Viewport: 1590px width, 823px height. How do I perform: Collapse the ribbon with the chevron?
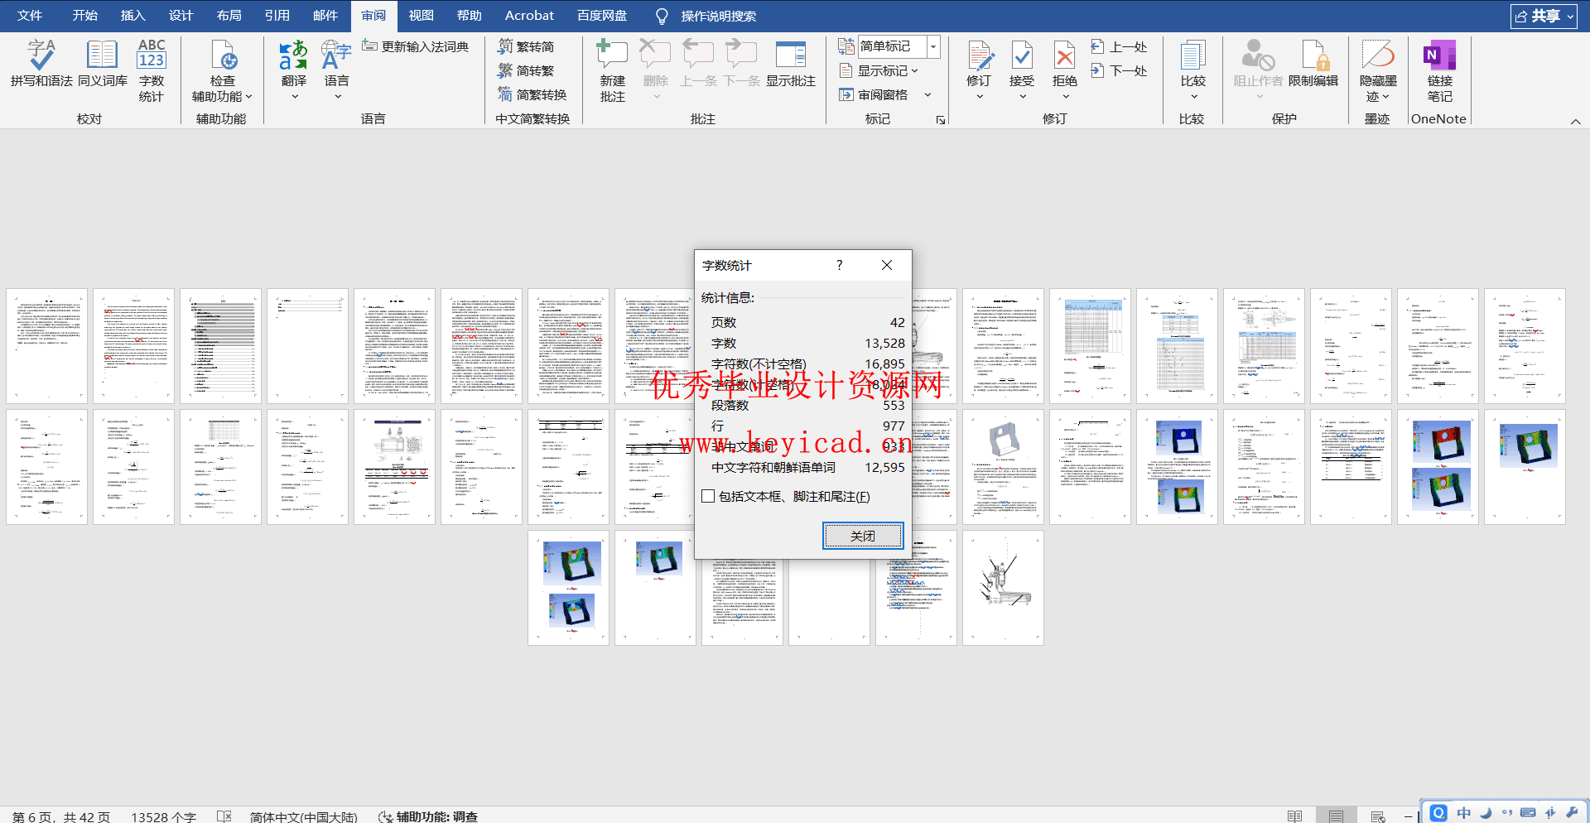tap(1576, 122)
